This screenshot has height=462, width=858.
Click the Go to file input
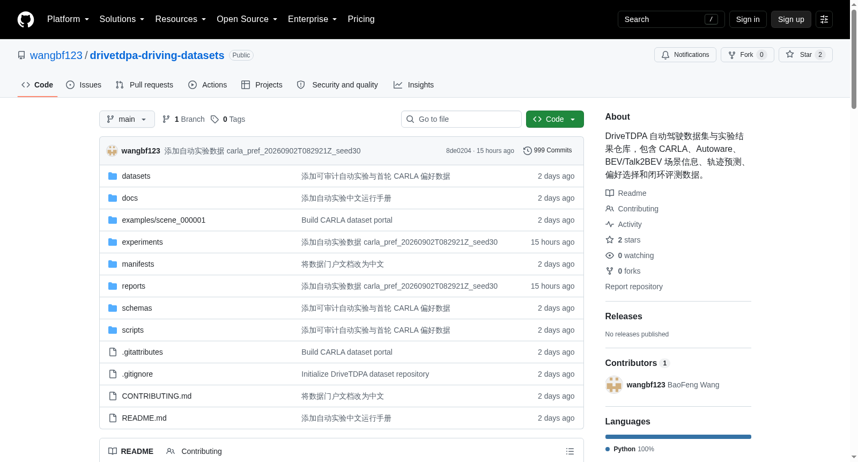point(461,119)
